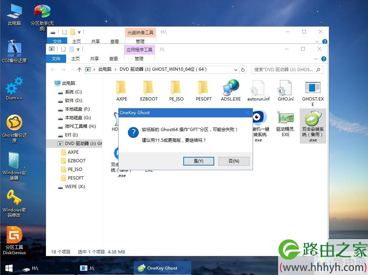
Task: Select the GHOST.EXE file
Action: [x=313, y=93]
